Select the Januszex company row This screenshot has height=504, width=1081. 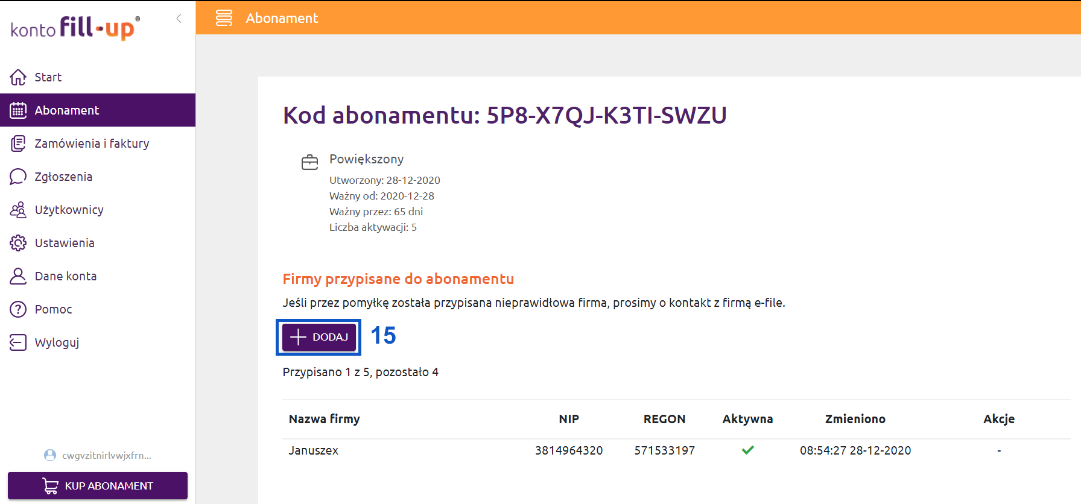click(x=676, y=450)
